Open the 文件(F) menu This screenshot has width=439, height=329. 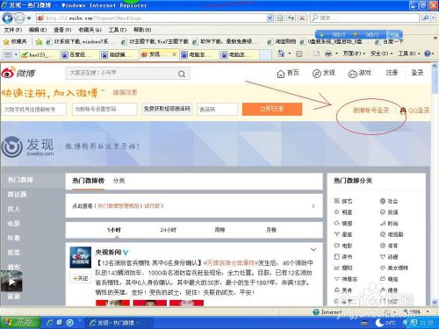pyautogui.click(x=13, y=30)
